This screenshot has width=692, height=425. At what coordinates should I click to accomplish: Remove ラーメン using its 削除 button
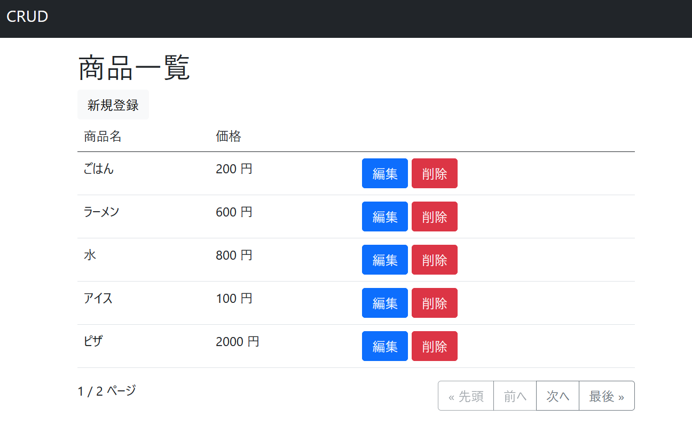pyautogui.click(x=435, y=216)
